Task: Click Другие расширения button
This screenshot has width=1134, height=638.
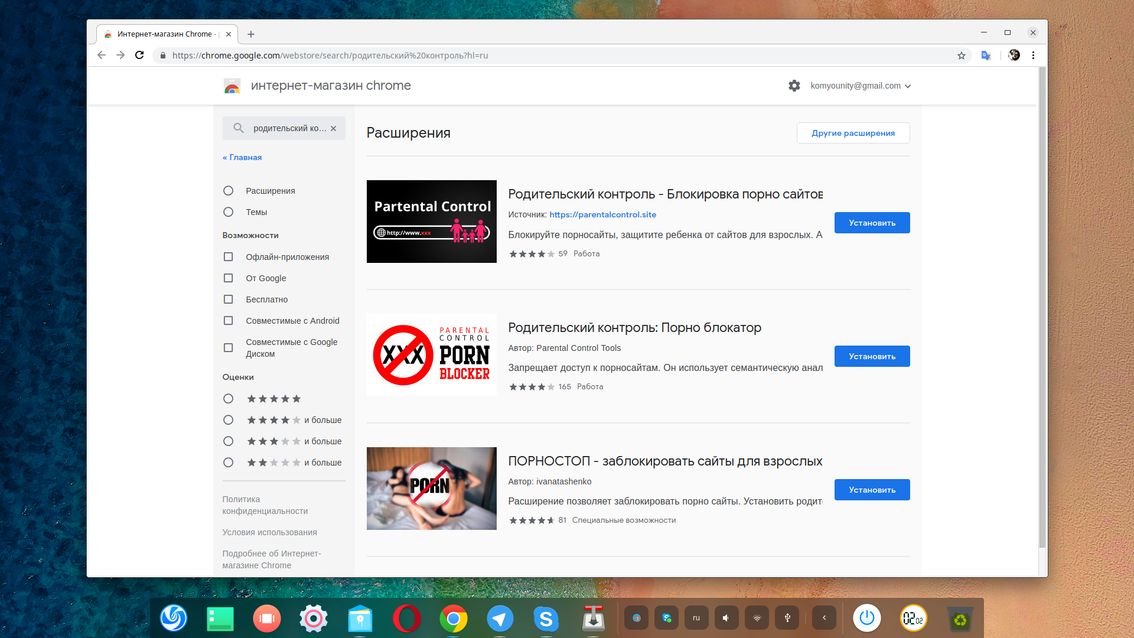Action: [x=853, y=133]
